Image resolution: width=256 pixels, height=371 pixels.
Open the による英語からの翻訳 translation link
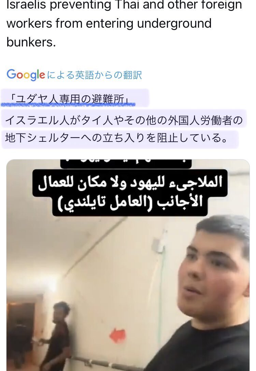94,75
